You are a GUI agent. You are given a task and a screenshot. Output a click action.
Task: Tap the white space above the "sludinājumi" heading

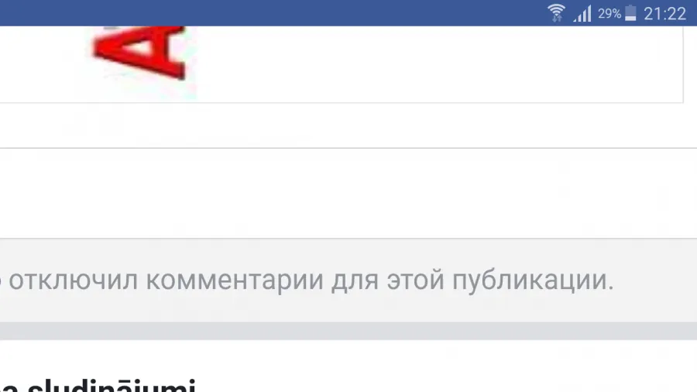pyautogui.click(x=348, y=358)
